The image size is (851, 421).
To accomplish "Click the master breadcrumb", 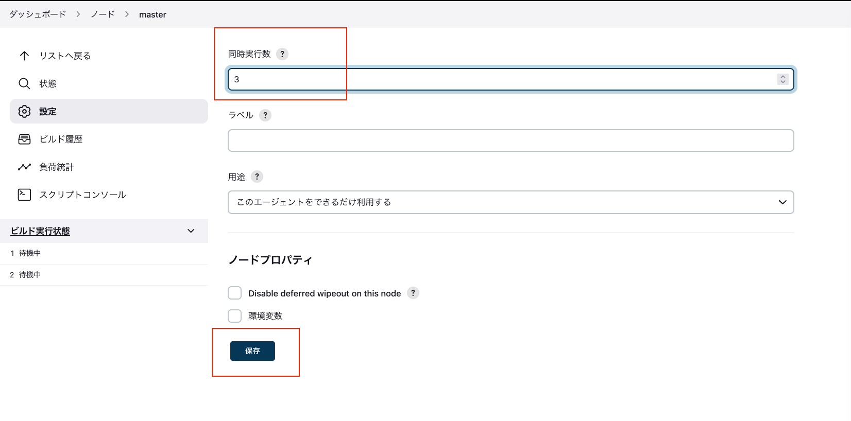I will pos(152,14).
